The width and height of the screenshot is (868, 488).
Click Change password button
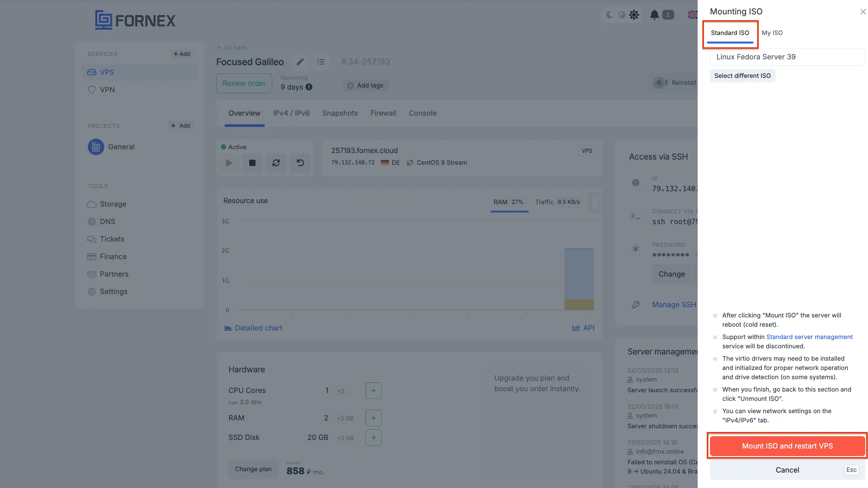tap(671, 274)
